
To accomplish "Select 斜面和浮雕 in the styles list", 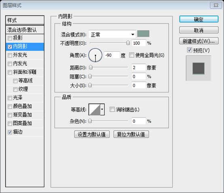I will tap(25, 72).
